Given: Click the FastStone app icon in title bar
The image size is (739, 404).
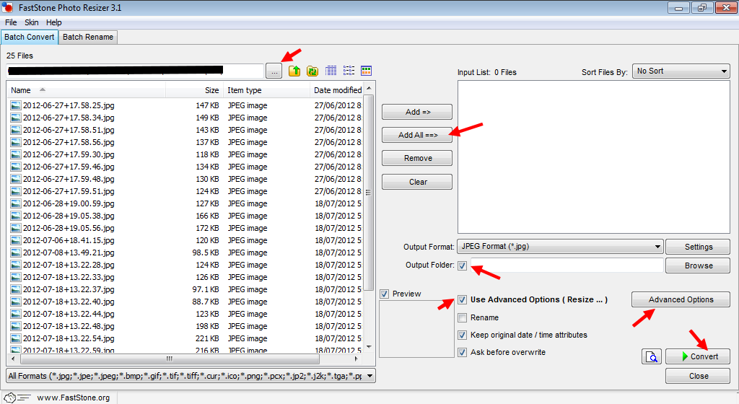Looking at the screenshot, I should point(7,7).
